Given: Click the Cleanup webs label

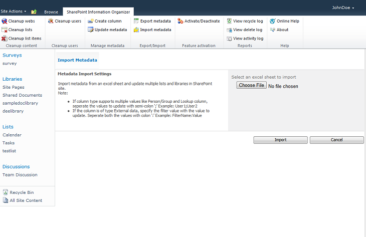Looking at the screenshot, I should click(x=22, y=21).
